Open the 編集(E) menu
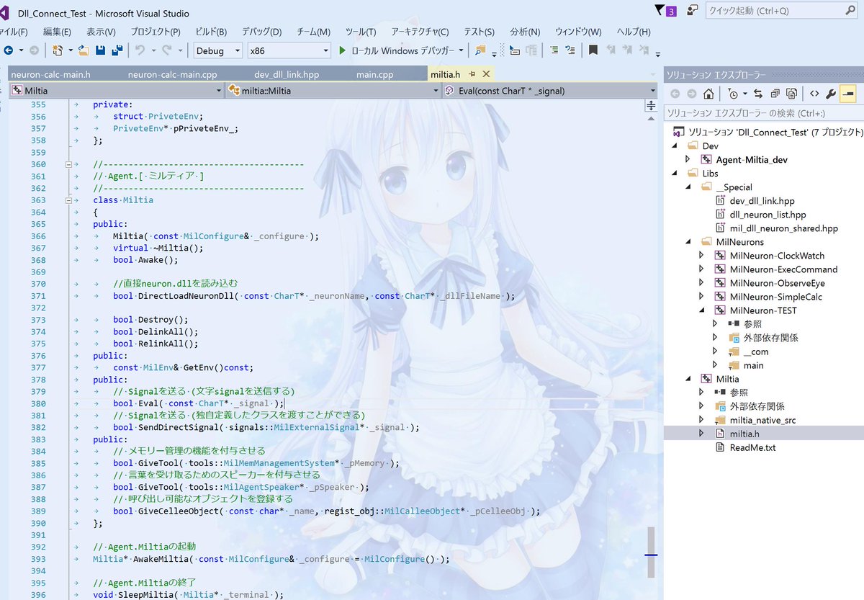 57,32
